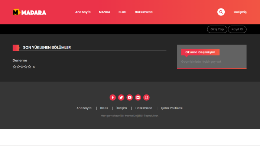Viewport: 260px width, 146px height.
Task: Open the Çerez Politikası link
Action: [172, 108]
